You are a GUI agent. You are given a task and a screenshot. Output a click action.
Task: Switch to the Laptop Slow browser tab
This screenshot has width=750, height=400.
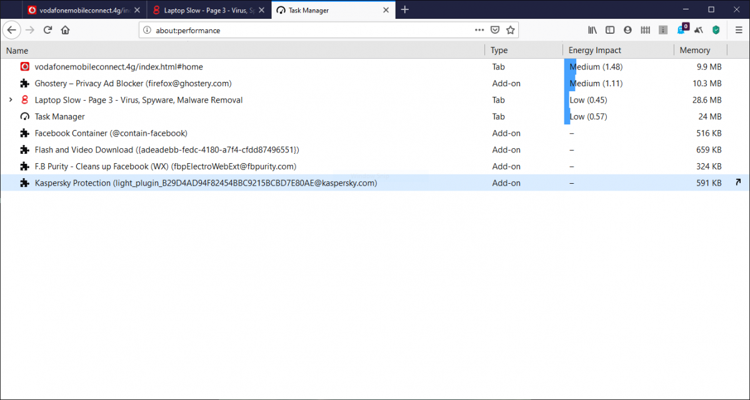pos(209,10)
